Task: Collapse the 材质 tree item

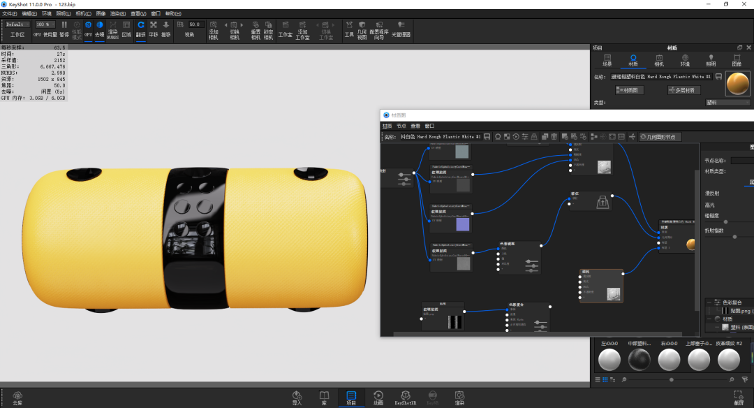Action: tap(709, 319)
